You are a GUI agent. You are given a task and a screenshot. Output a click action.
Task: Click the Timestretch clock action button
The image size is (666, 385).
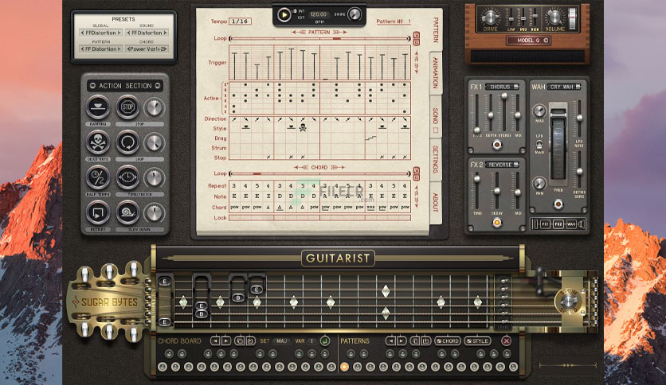(x=127, y=177)
